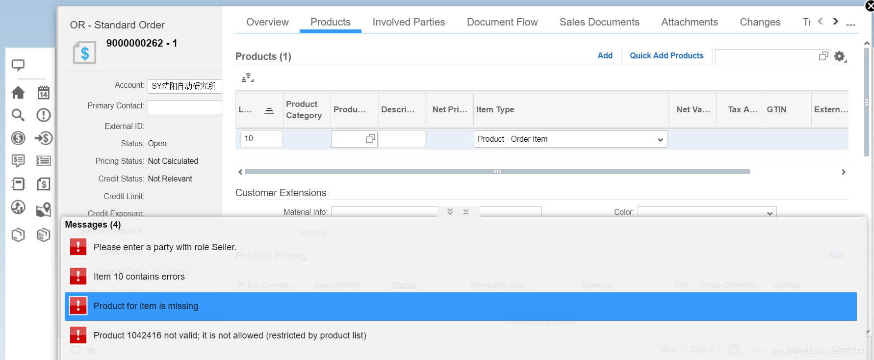The height and width of the screenshot is (360, 874).
Task: Open value help in products search field
Action: tap(823, 56)
